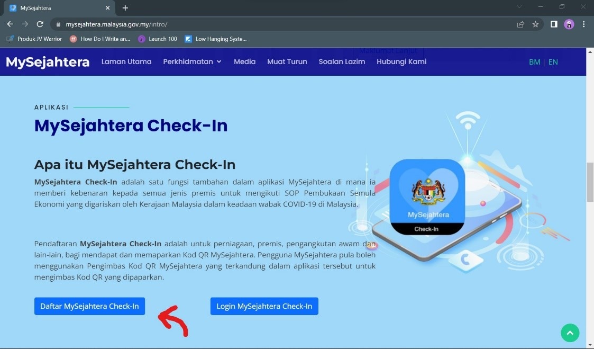Open the How Do I Write an... bookmark

[x=100, y=39]
